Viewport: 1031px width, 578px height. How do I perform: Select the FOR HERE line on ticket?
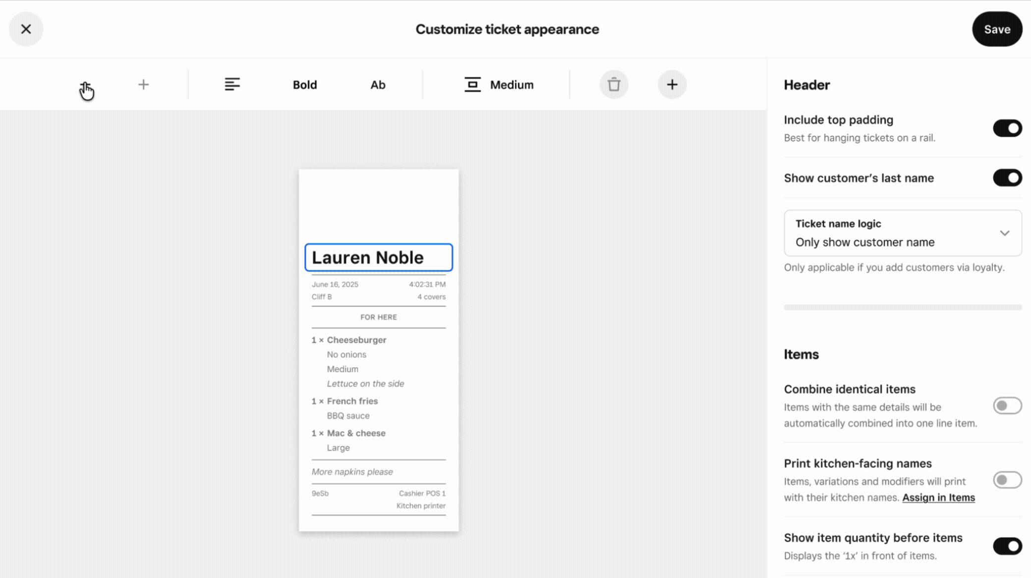click(378, 317)
